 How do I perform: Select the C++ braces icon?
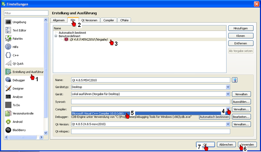(8, 55)
